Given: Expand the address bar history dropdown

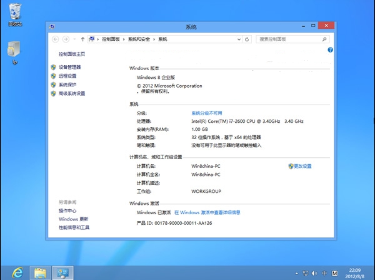Looking at the screenshot, I should (x=238, y=39).
